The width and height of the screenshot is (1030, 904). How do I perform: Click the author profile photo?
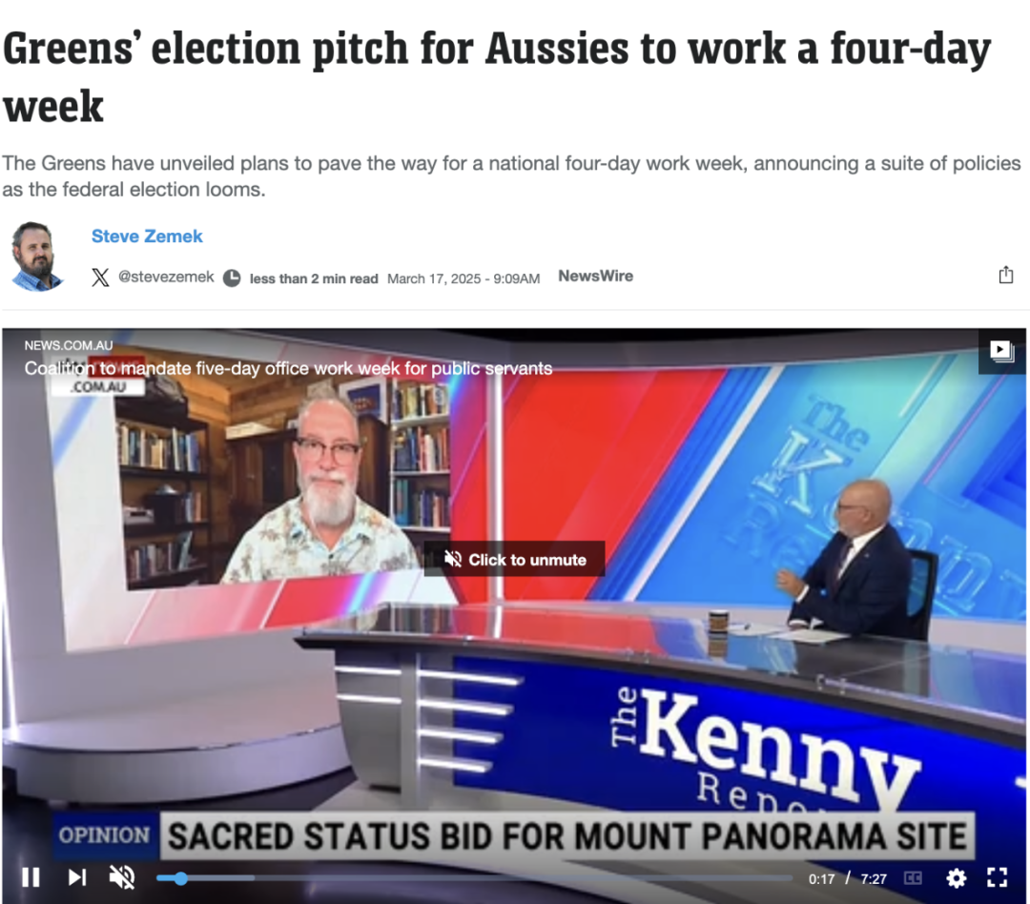(x=37, y=257)
